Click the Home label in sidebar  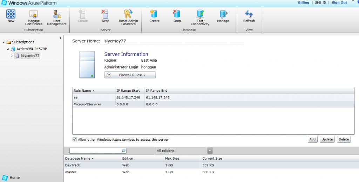[15, 178]
